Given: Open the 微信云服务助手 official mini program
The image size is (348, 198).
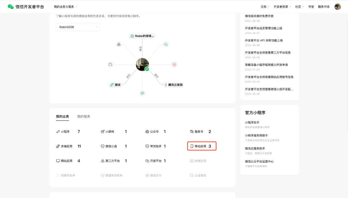Looking at the screenshot, I should coord(255,148).
